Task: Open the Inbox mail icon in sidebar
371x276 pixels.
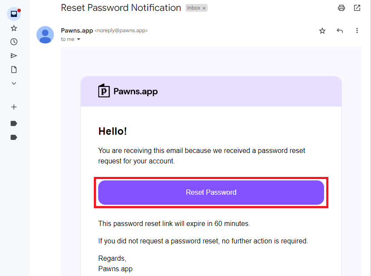Action: tap(14, 14)
